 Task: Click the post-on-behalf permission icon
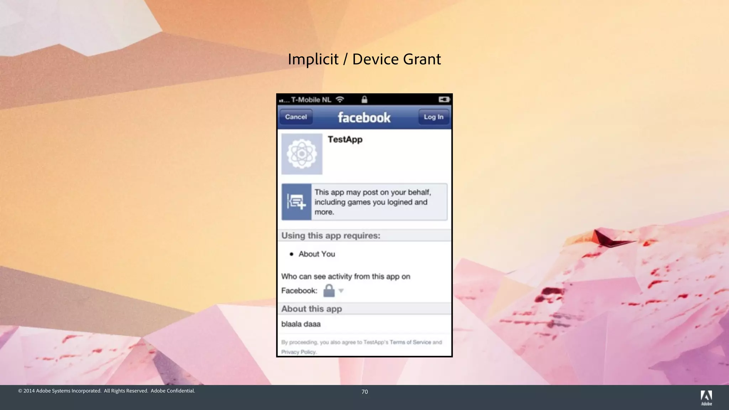click(297, 202)
